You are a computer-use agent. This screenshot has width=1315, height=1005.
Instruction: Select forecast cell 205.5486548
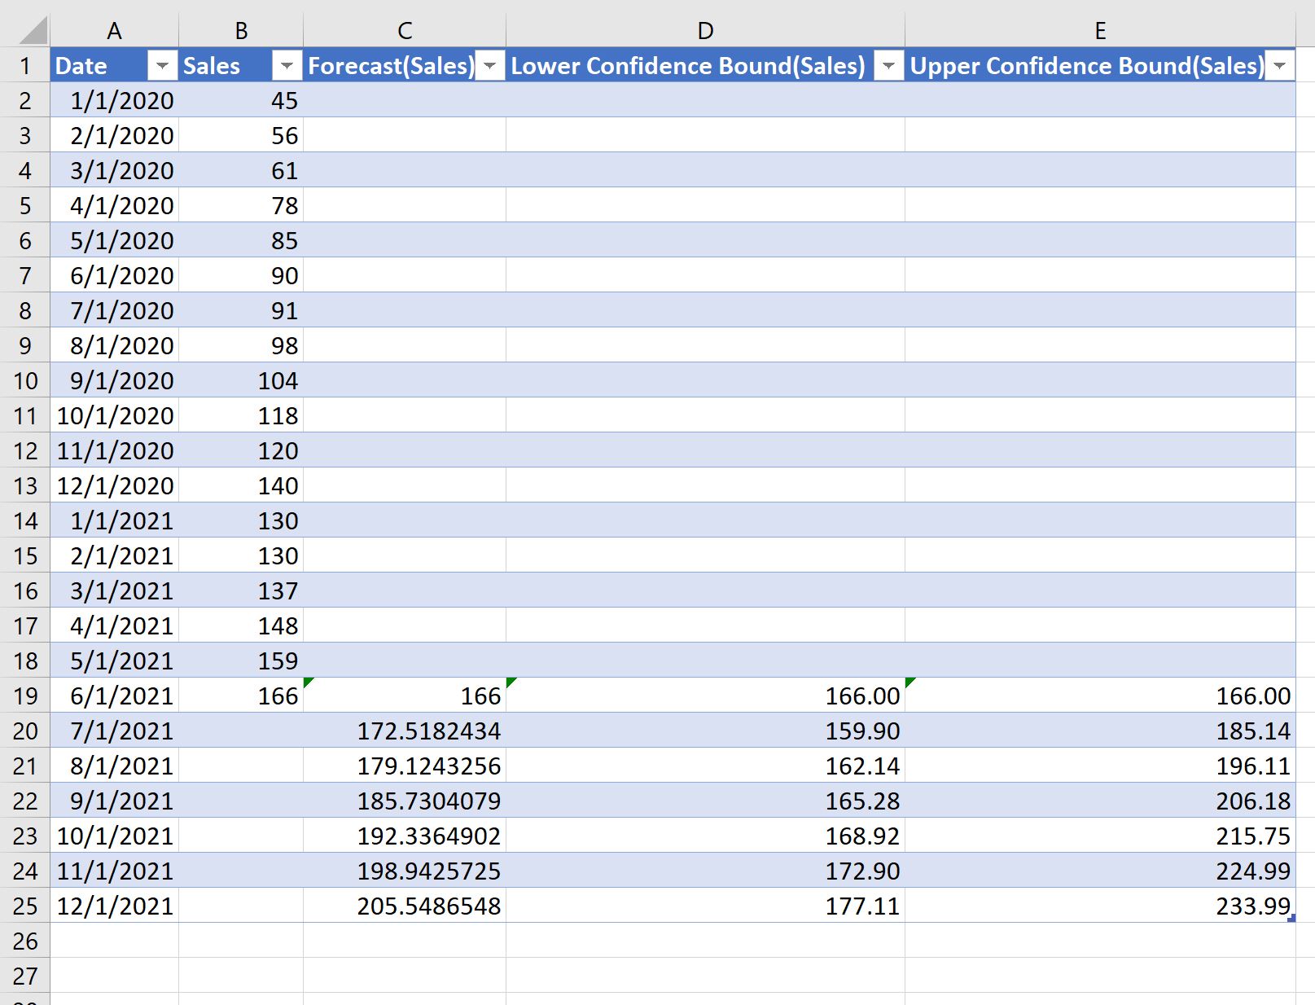coord(405,906)
